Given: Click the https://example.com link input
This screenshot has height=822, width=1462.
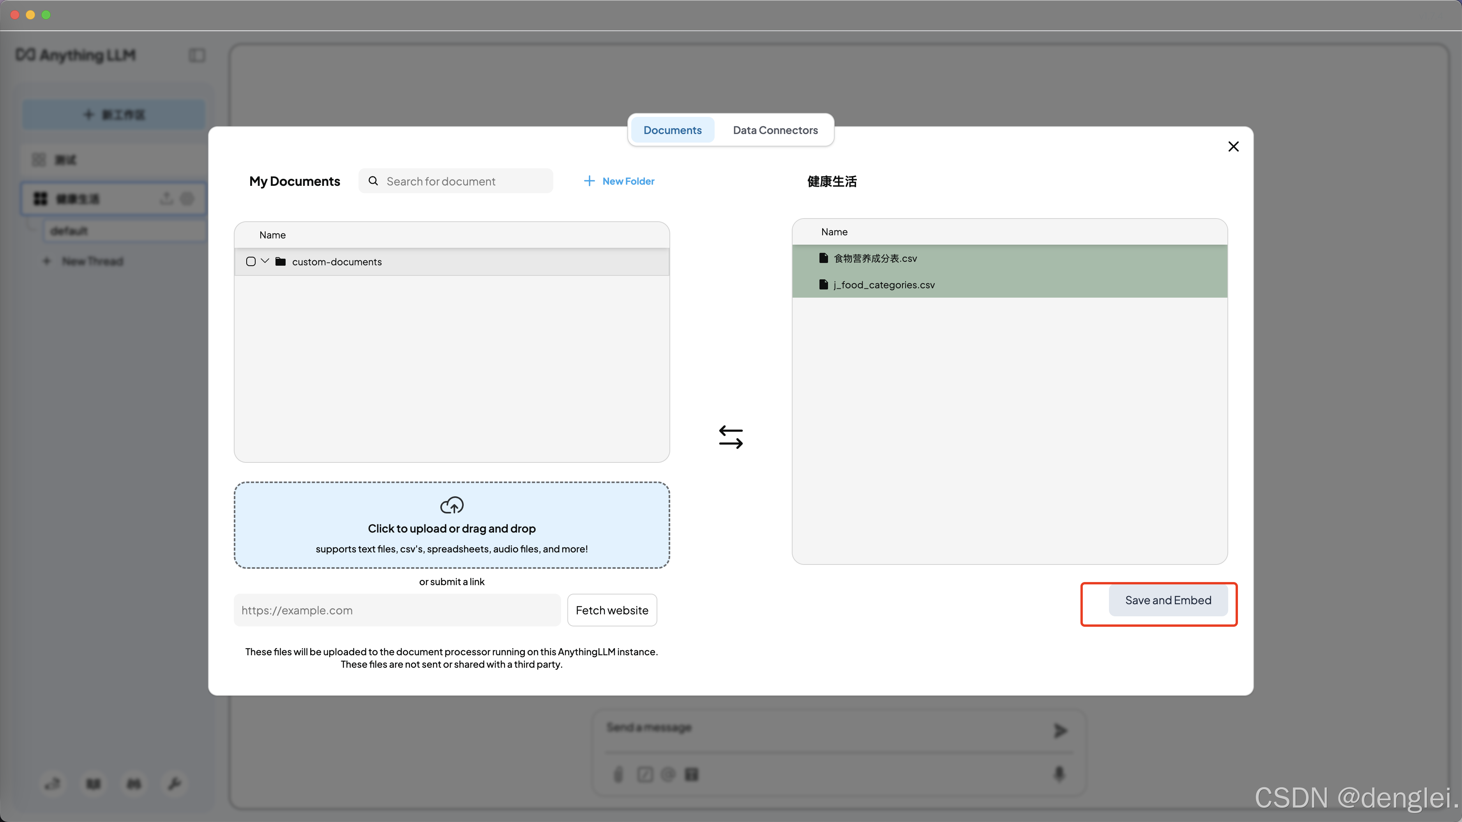Looking at the screenshot, I should coord(397,610).
